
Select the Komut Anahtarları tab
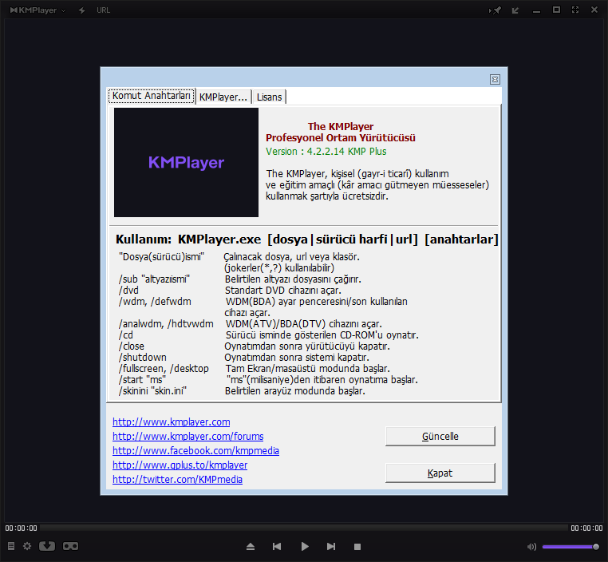coord(152,96)
